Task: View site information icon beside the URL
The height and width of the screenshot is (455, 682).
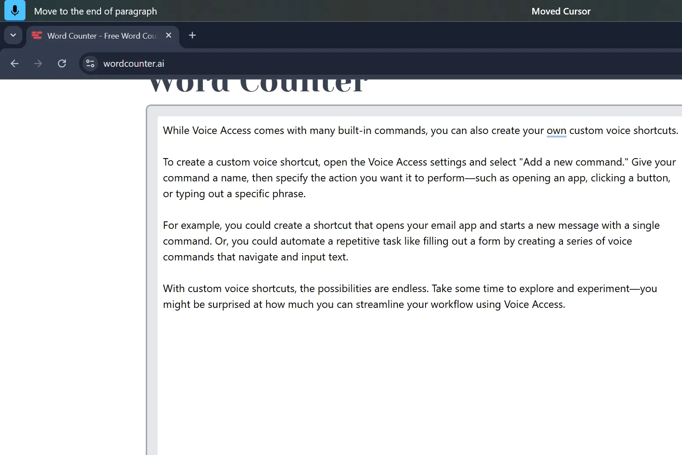Action: tap(90, 64)
